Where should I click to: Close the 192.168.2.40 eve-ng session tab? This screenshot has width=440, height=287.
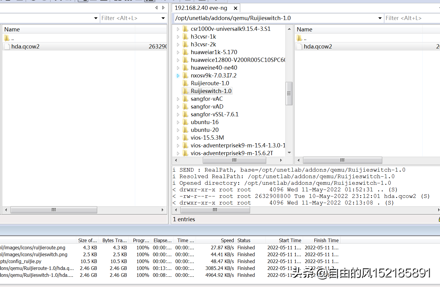coord(235,8)
